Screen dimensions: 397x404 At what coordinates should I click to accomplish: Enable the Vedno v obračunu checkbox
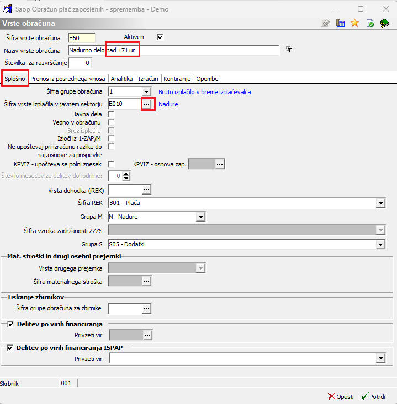pyautogui.click(x=111, y=122)
